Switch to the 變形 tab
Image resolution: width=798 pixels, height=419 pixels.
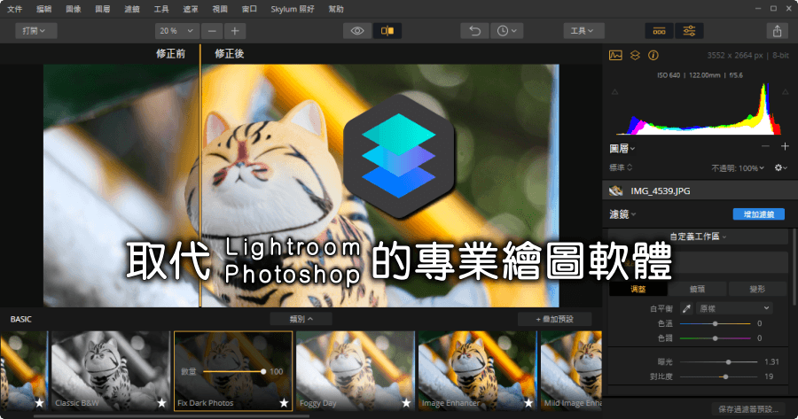pyautogui.click(x=757, y=289)
